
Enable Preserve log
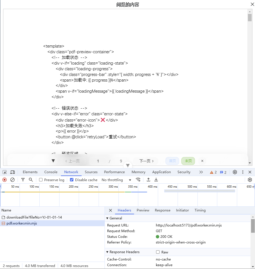click(40, 180)
